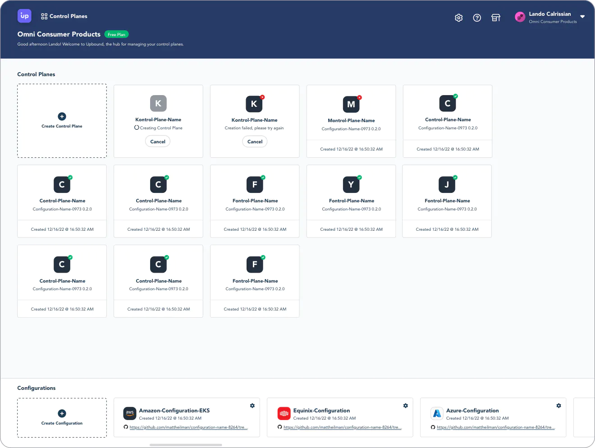
Task: Open settings gear for Azure-Configuration
Action: click(558, 406)
